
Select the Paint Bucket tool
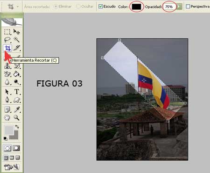click(16, 74)
